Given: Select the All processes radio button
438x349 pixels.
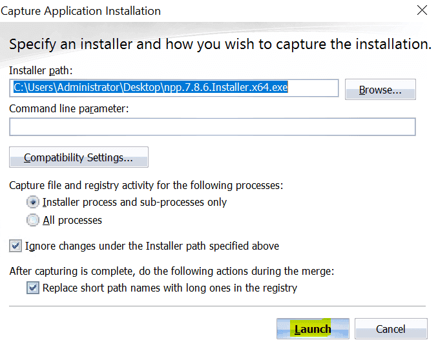Looking at the screenshot, I should click(33, 220).
